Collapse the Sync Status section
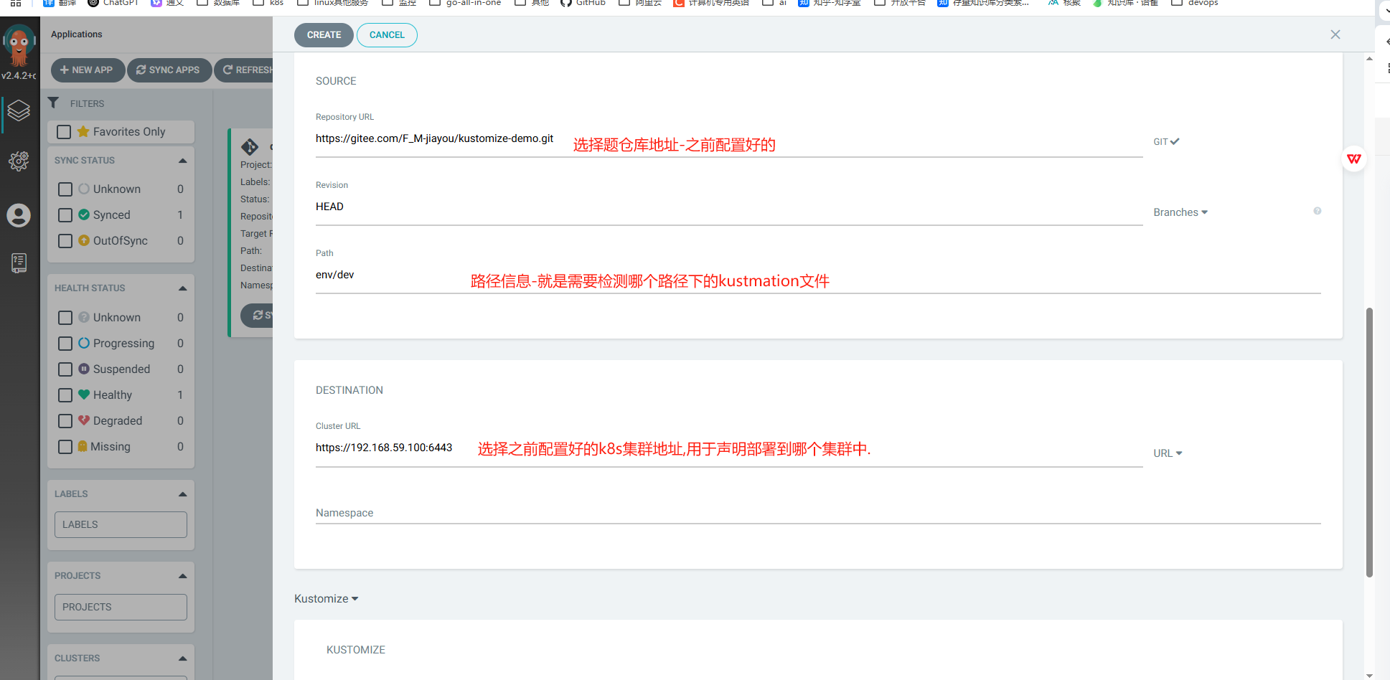Viewport: 1390px width, 680px height. (182, 161)
